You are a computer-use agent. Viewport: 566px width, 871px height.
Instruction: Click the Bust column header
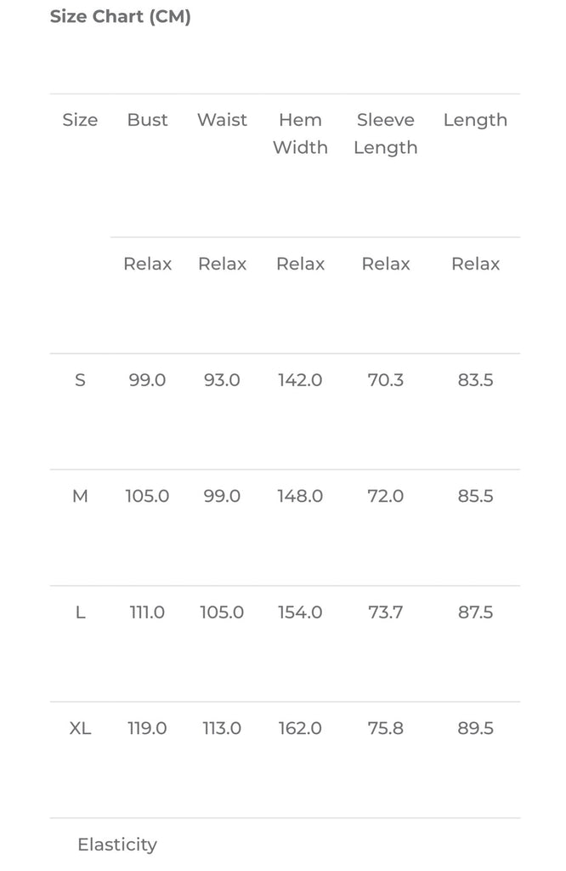(148, 120)
